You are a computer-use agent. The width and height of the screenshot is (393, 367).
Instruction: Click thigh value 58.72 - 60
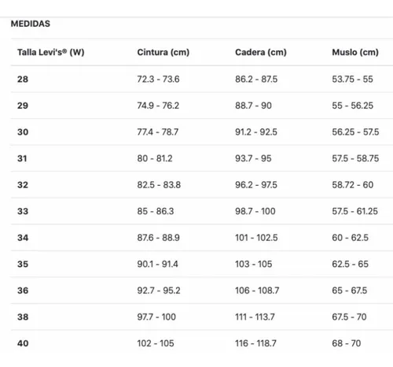pyautogui.click(x=353, y=185)
